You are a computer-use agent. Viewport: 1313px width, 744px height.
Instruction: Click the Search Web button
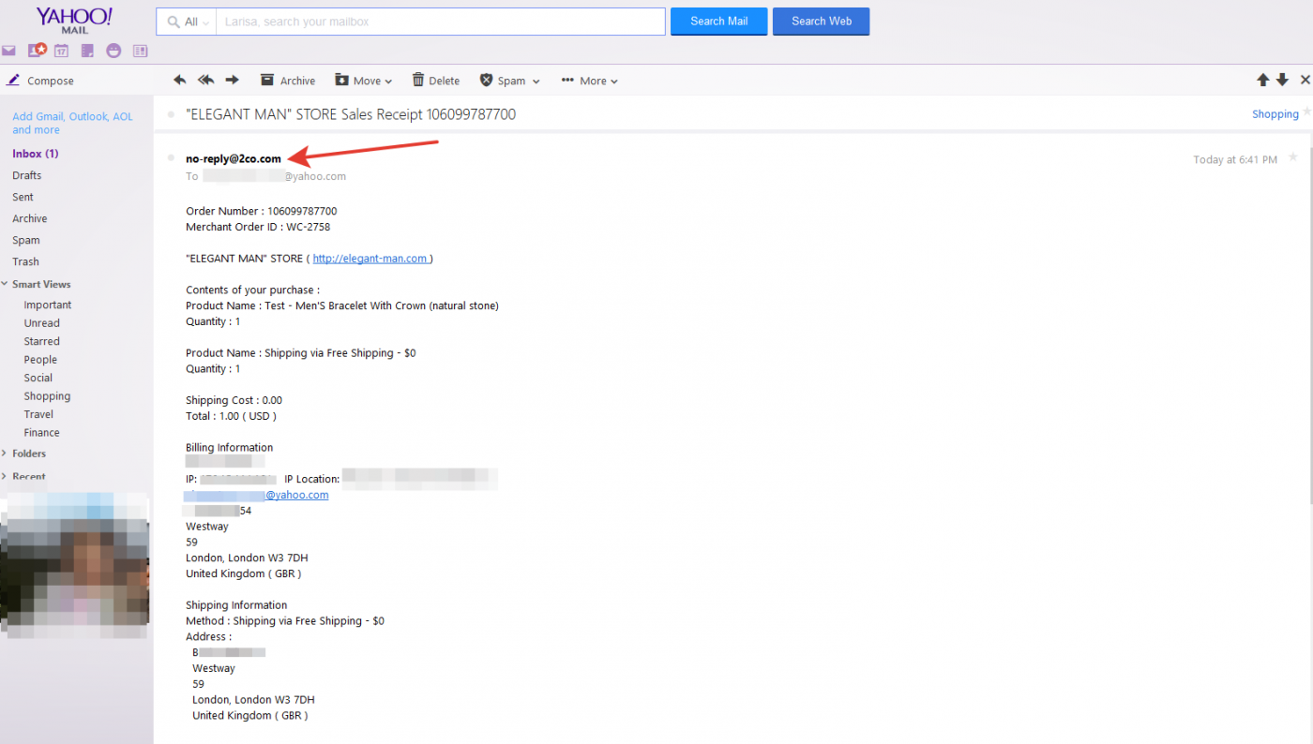822,22
